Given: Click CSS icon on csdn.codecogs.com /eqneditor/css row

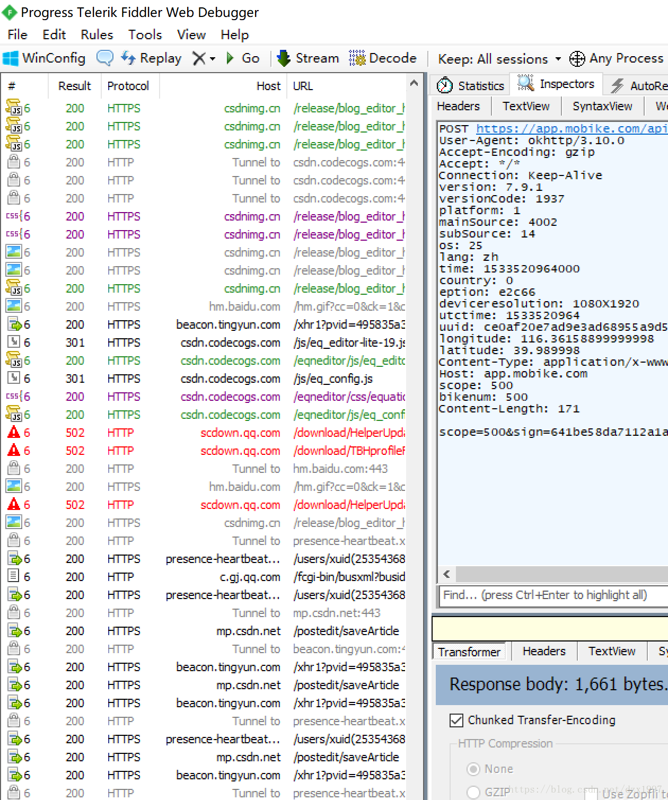Looking at the screenshot, I should coord(14,397).
